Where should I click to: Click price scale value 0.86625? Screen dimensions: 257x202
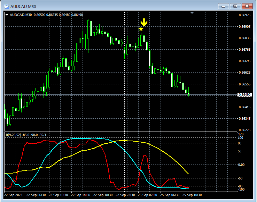(x=245, y=72)
